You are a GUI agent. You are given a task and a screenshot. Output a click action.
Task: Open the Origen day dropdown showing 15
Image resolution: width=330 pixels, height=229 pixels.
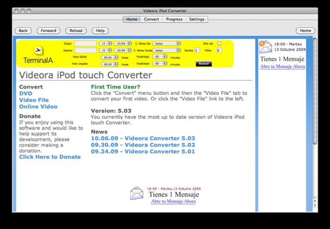tap(105, 44)
